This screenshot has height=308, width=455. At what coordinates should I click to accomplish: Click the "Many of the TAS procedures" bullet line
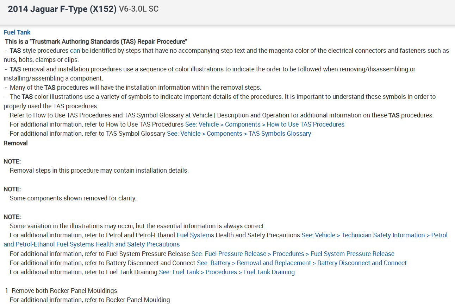pyautogui.click(x=135, y=87)
